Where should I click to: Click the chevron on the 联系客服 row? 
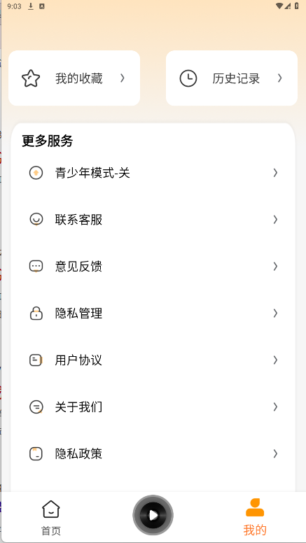275,220
